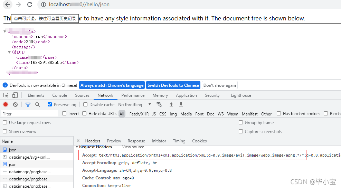Toggle the filter funnel icon
Viewport: 341px width, 188px height.
coord(28,105)
